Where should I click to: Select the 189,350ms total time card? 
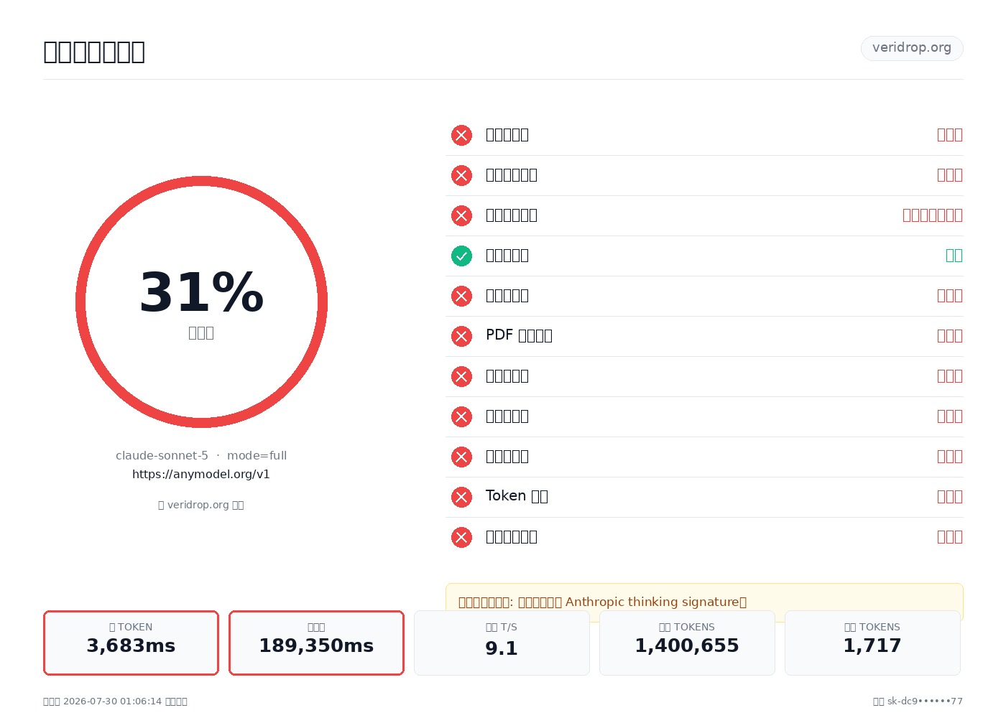pyautogui.click(x=316, y=643)
